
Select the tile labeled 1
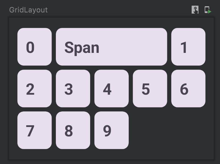pos(188,47)
